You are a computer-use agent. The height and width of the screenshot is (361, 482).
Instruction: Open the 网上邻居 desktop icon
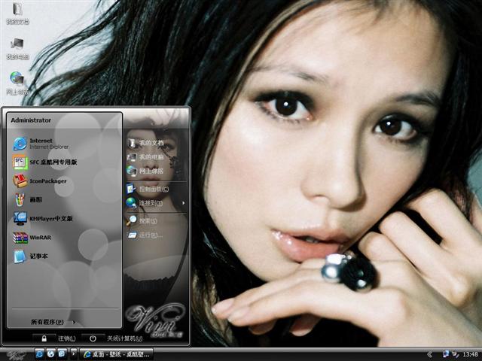(x=17, y=83)
